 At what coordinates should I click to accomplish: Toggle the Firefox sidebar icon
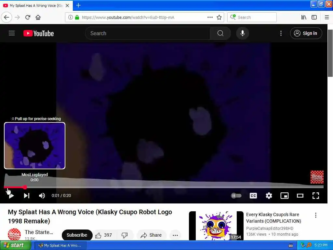314,17
